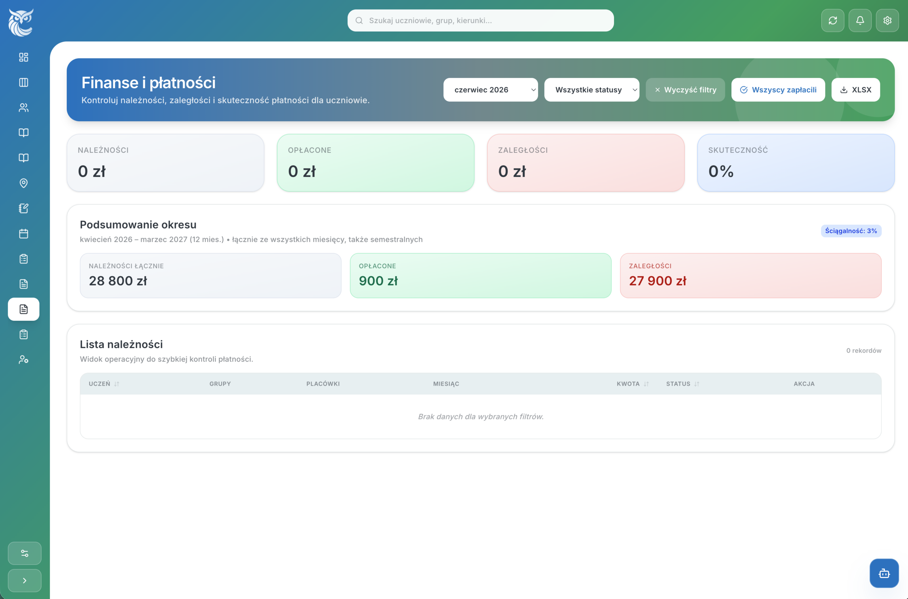
Task: Click the refresh icon in top bar
Action: point(833,21)
